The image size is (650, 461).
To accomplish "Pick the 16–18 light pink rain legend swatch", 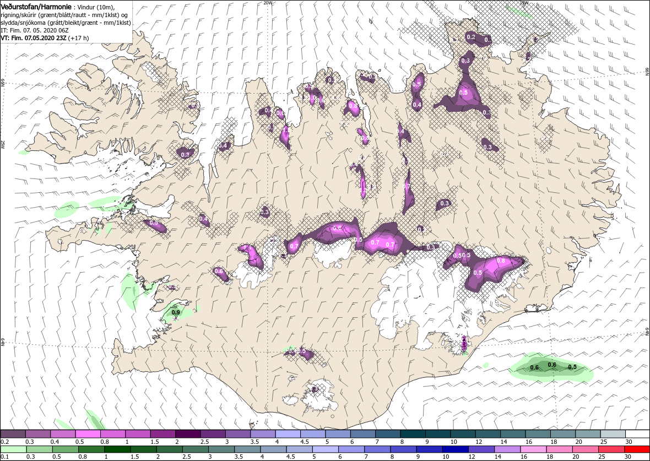I will coord(533,450).
